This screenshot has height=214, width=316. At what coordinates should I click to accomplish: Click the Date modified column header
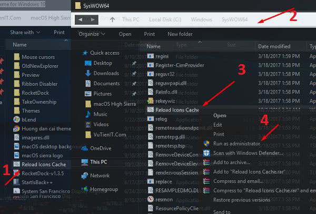[x=274, y=46]
